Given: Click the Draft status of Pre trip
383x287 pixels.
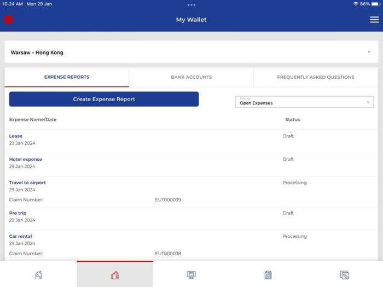Looking at the screenshot, I should tap(288, 213).
